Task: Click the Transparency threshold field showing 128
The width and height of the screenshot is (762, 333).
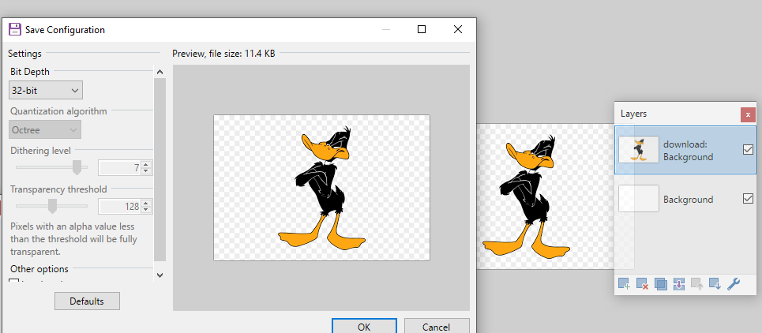Action: (x=120, y=206)
